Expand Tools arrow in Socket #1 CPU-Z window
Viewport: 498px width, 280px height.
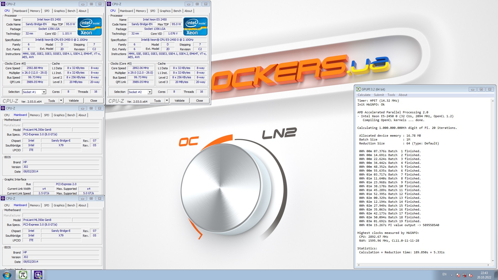(61, 101)
